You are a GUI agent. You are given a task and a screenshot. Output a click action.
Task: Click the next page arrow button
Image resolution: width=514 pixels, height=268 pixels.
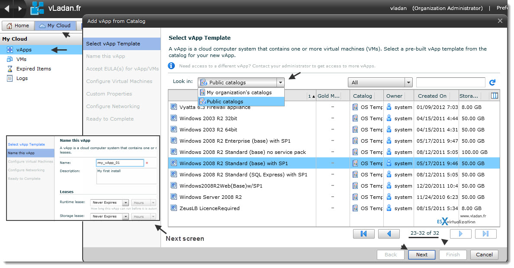point(461,233)
